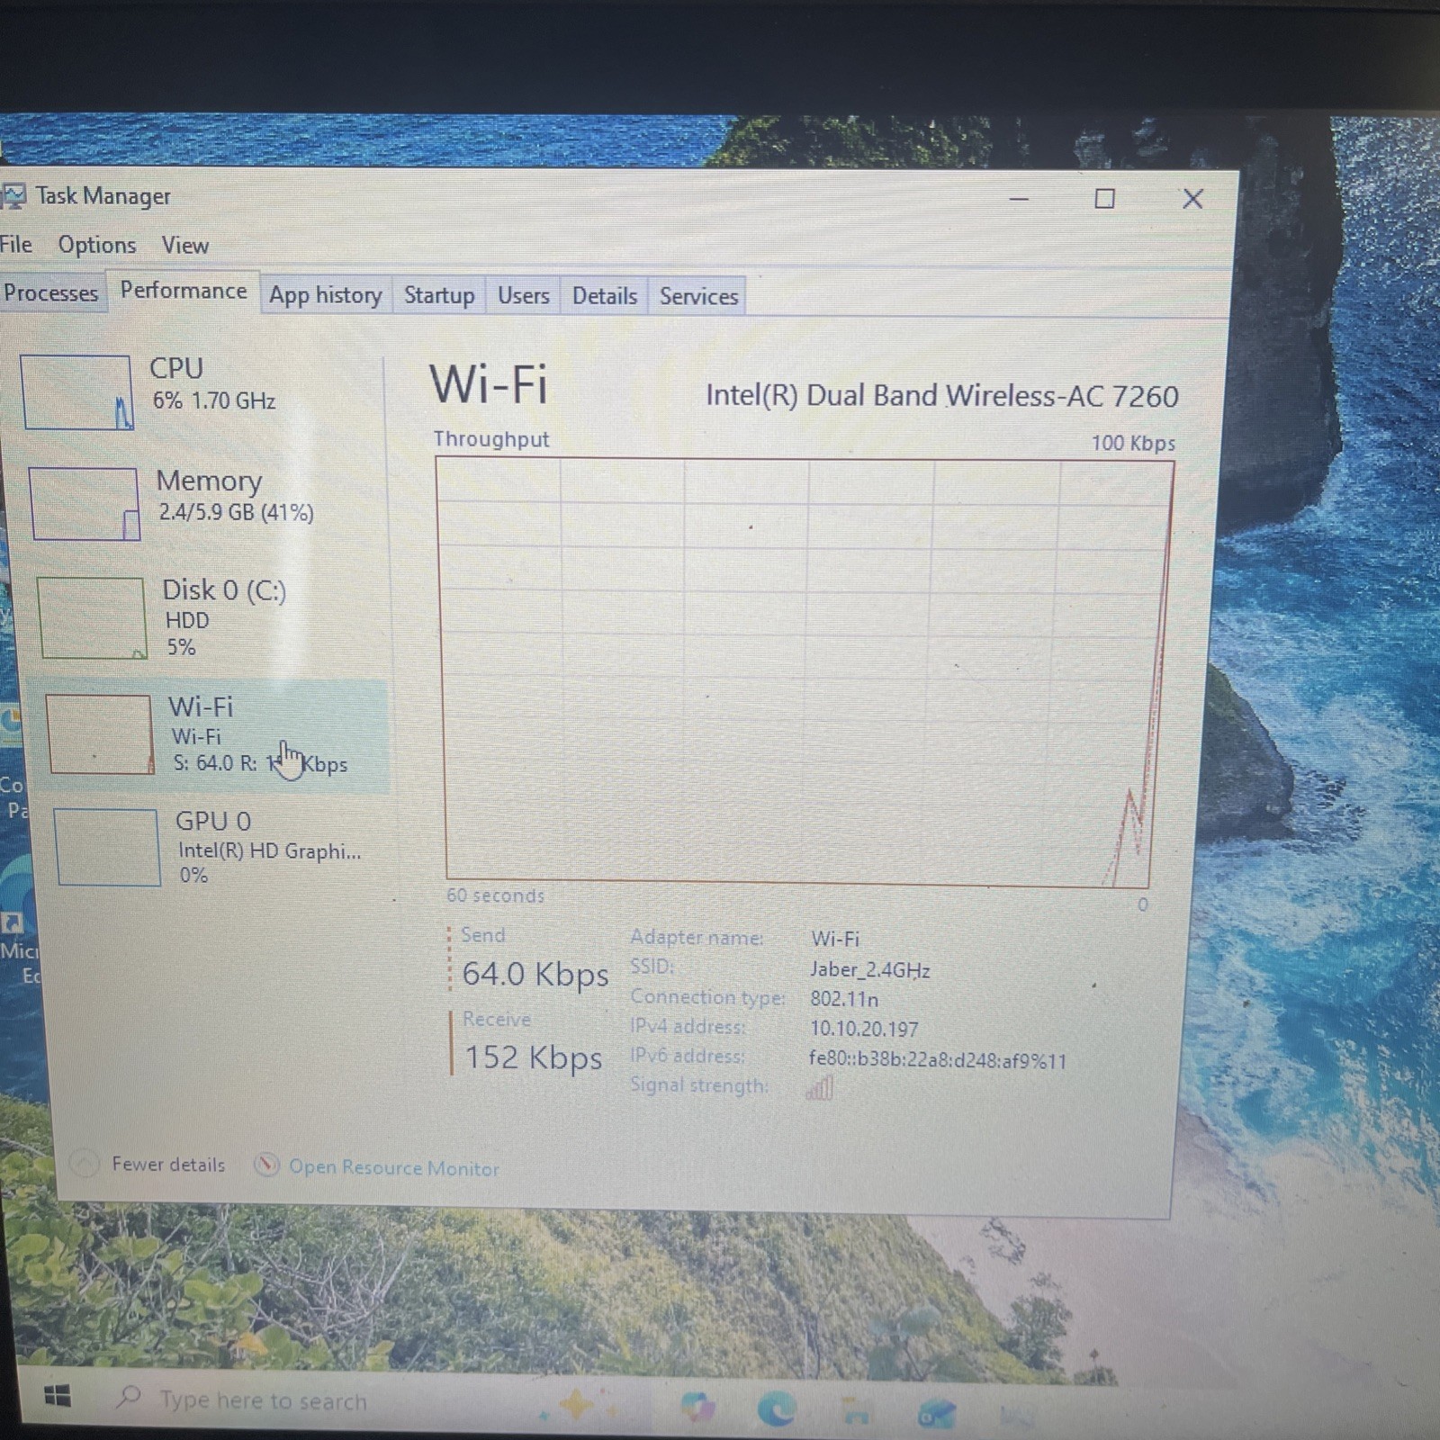
Task: Click the Memory 2.4/5.9 GB (41%) entry
Action: point(235,496)
